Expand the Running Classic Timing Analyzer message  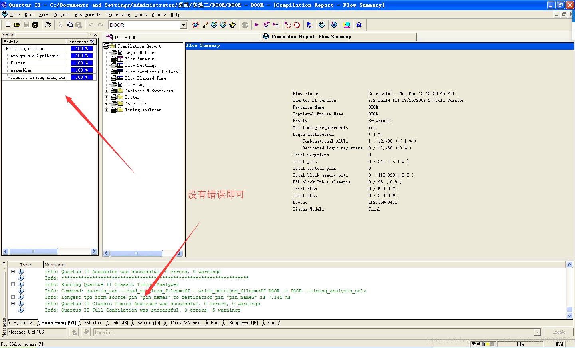[13, 284]
